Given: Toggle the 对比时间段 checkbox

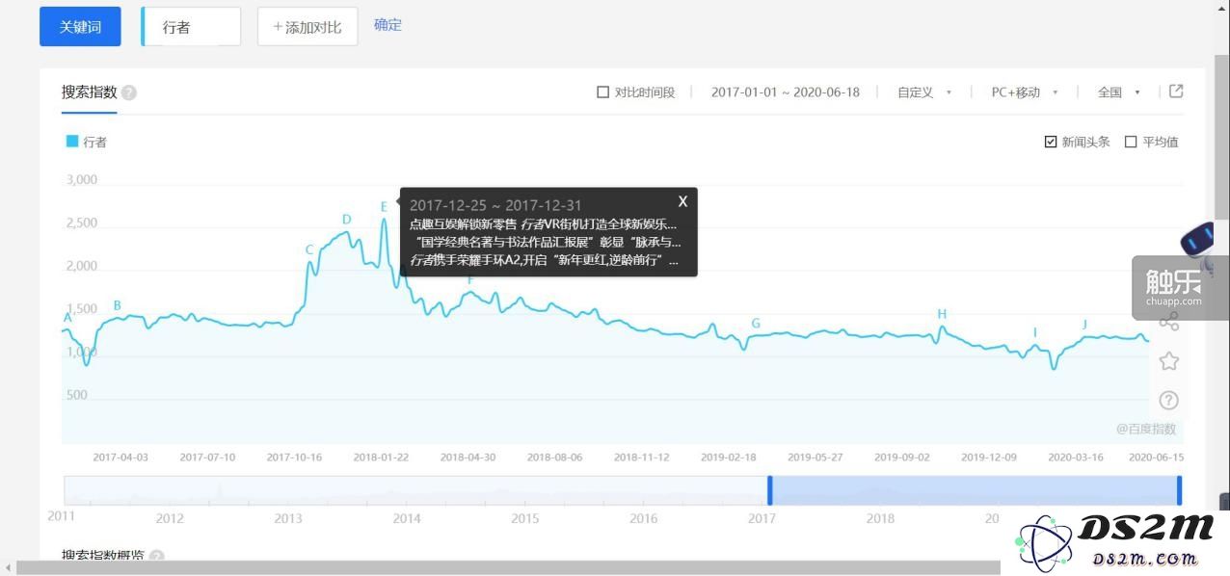Looking at the screenshot, I should coord(603,92).
